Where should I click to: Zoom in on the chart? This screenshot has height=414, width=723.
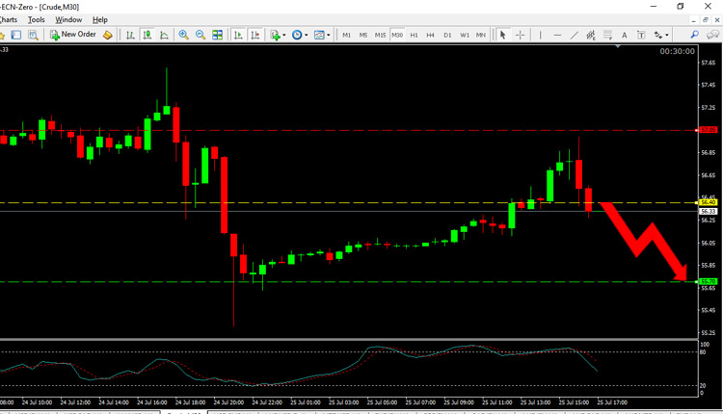[183, 35]
